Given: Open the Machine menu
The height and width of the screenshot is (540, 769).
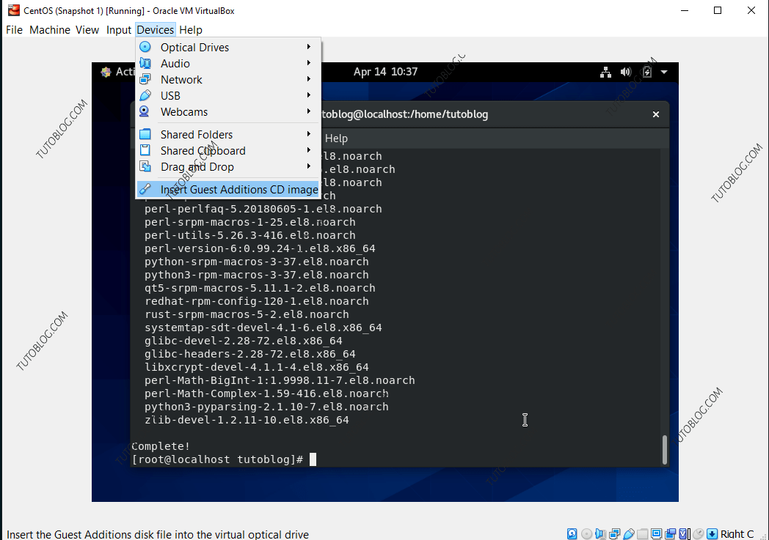Looking at the screenshot, I should pyautogui.click(x=50, y=30).
